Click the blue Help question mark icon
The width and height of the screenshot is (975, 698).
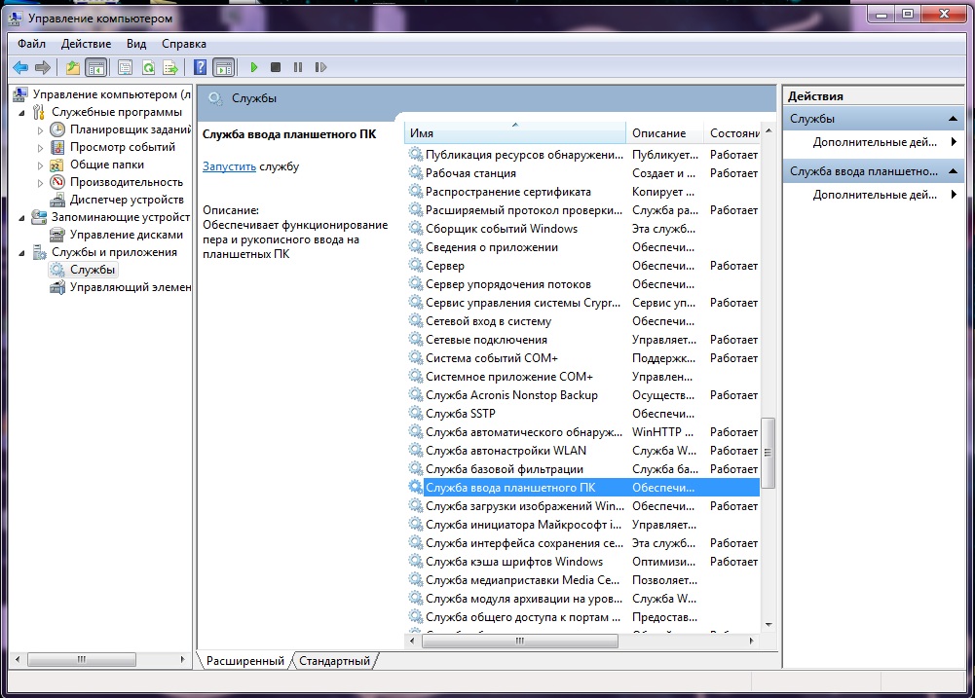click(200, 67)
